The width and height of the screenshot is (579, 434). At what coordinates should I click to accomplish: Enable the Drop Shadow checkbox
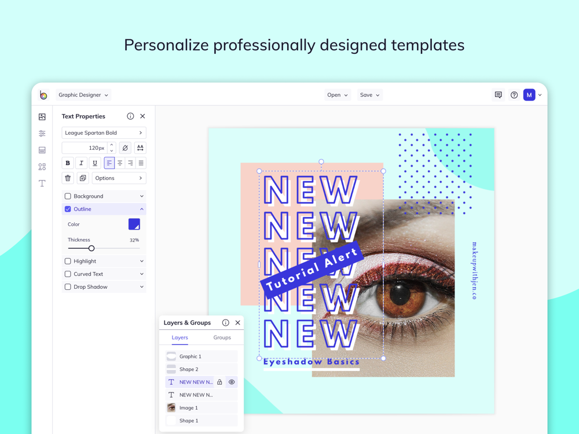tap(68, 287)
